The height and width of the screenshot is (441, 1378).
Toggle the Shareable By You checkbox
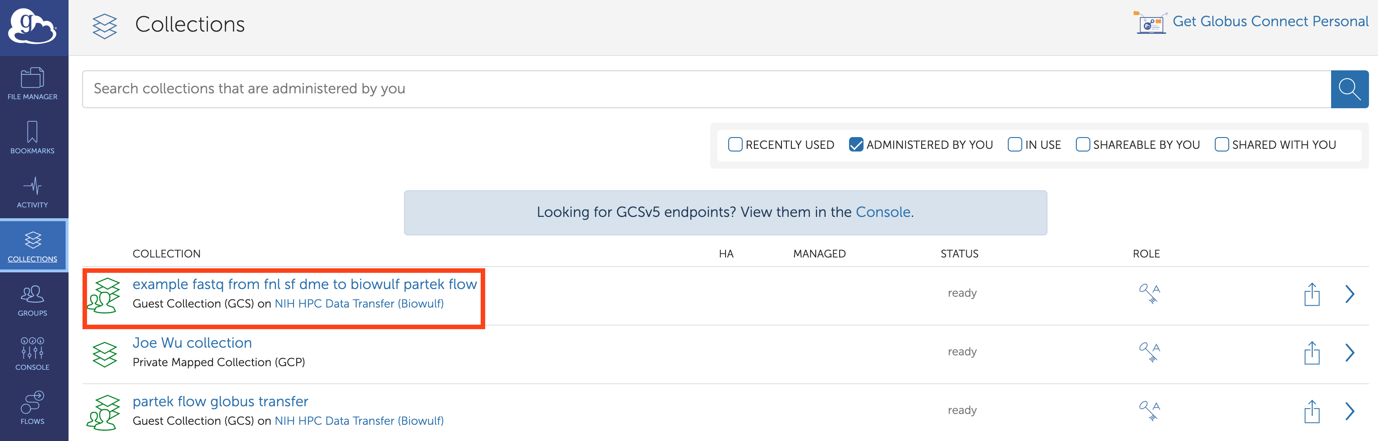[1083, 144]
